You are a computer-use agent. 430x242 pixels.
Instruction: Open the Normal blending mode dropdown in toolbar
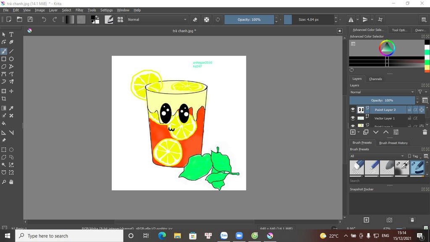[x=157, y=19]
